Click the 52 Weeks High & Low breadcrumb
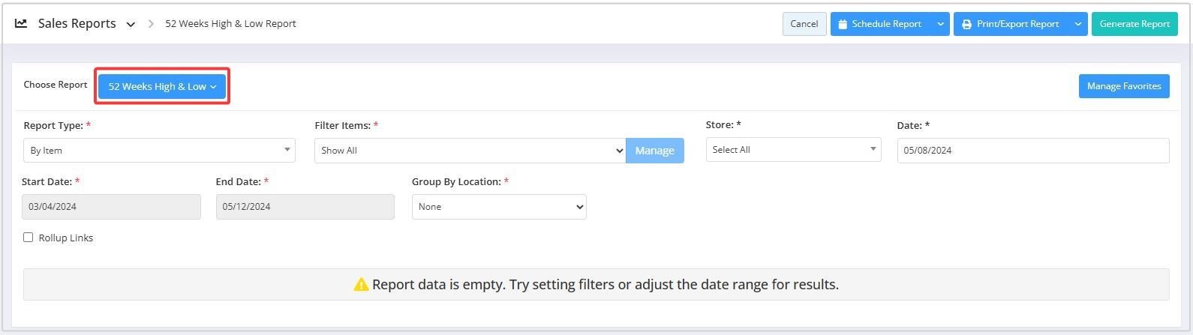Image resolution: width=1193 pixels, height=335 pixels. 230,24
